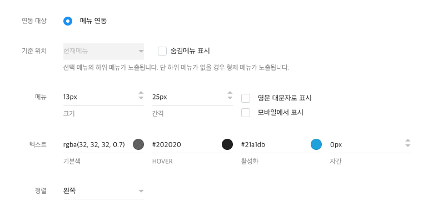Decrease menu 간격 spacing with down arrow
The width and height of the screenshot is (433, 216).
coord(230,98)
